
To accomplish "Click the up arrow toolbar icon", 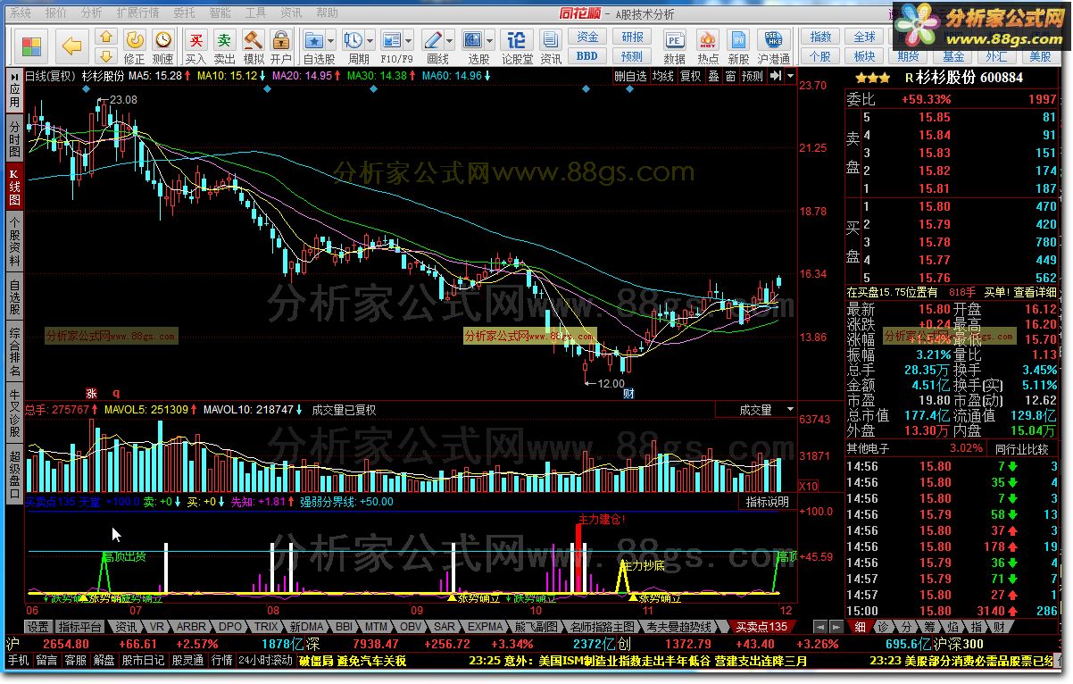I will (x=105, y=38).
